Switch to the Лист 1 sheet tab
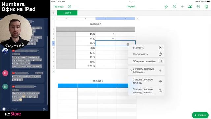This screenshot has height=119, width=211. pos(67,13)
